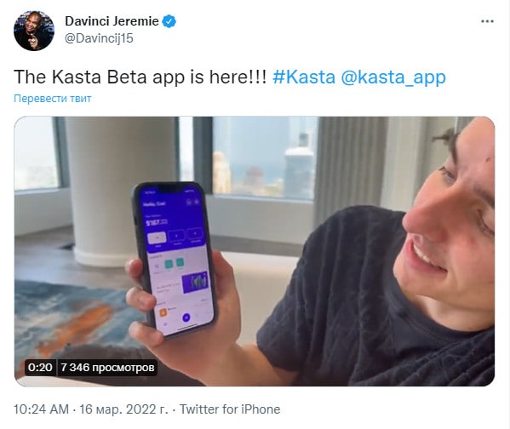510x429 pixels.
Task: Open the three-dot more options menu
Action: (x=487, y=21)
